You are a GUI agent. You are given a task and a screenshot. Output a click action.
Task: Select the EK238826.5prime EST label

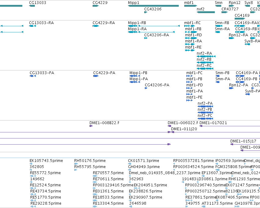(x=145, y=191)
